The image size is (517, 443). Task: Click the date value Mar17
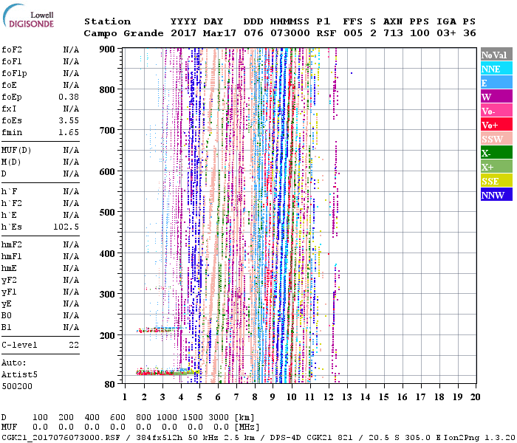coord(219,33)
